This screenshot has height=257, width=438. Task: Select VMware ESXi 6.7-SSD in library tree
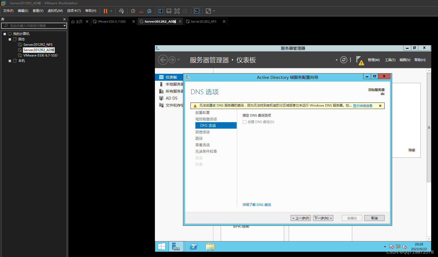coord(40,55)
